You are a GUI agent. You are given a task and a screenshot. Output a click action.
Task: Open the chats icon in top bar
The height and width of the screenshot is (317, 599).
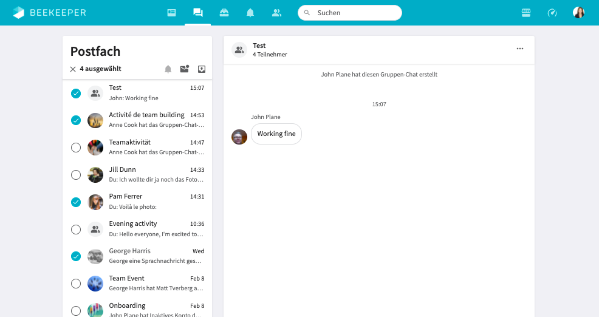(x=198, y=13)
